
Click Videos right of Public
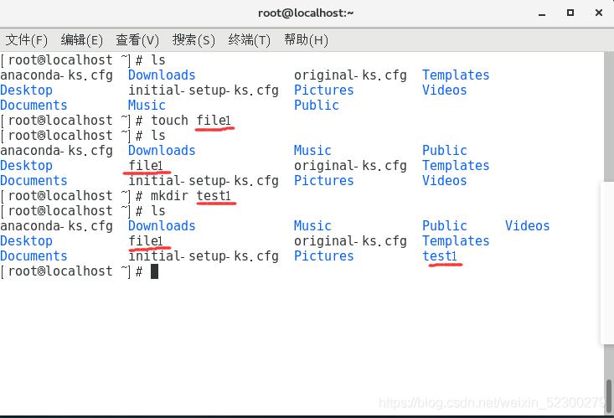pos(527,225)
